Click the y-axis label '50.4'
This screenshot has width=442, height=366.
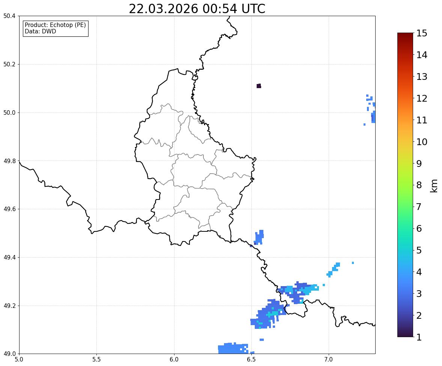click(9, 16)
